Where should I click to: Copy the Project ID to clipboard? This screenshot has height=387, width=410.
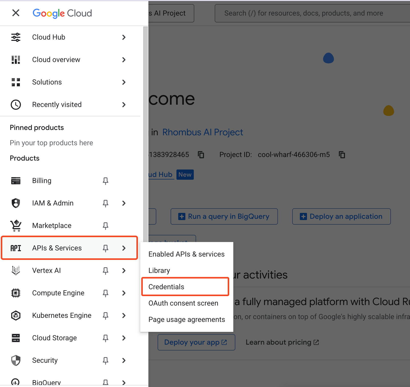point(342,155)
